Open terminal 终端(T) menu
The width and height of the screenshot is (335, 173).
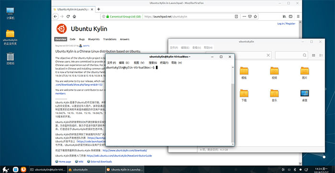click(164, 63)
